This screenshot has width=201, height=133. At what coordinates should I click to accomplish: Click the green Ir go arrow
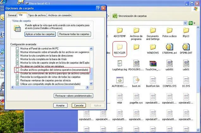[x=191, y=23]
